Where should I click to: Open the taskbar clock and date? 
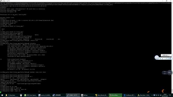coord(165,95)
